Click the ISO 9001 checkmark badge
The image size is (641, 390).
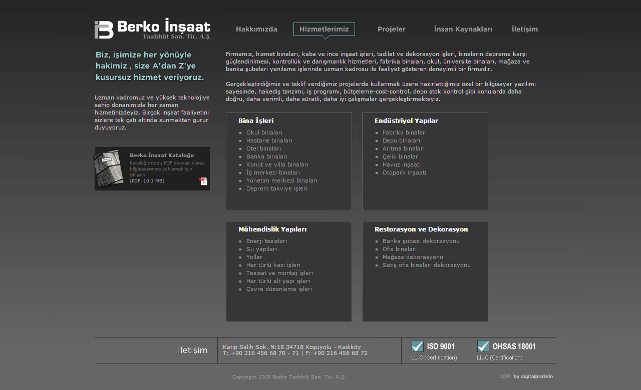[418, 346]
